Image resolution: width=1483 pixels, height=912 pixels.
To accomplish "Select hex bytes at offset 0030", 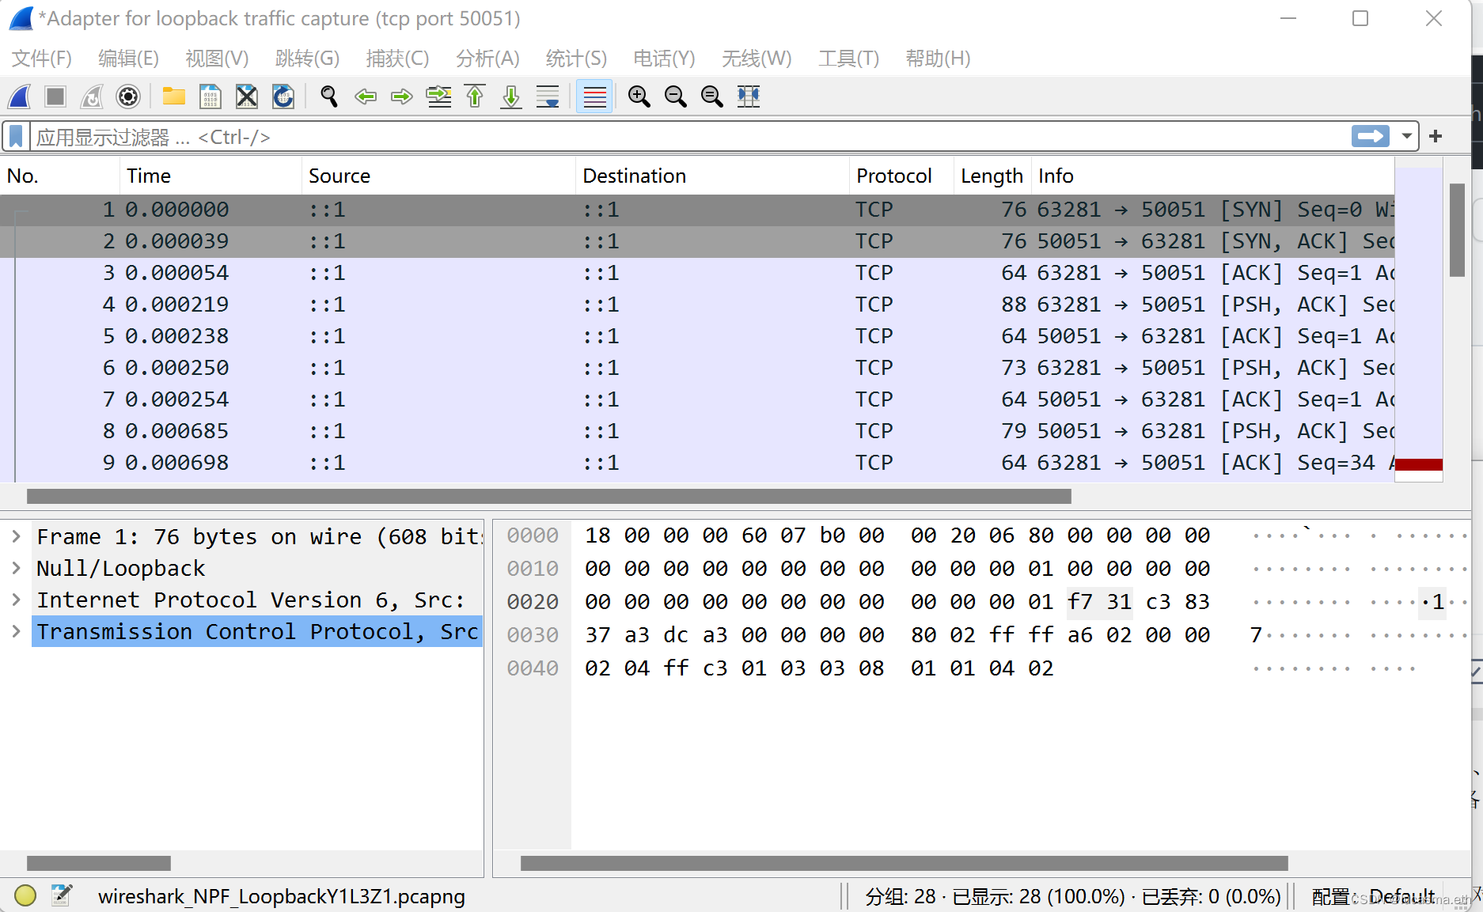I will point(897,635).
